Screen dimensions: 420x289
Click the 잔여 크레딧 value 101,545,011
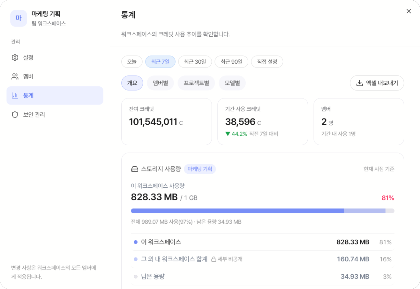153,122
